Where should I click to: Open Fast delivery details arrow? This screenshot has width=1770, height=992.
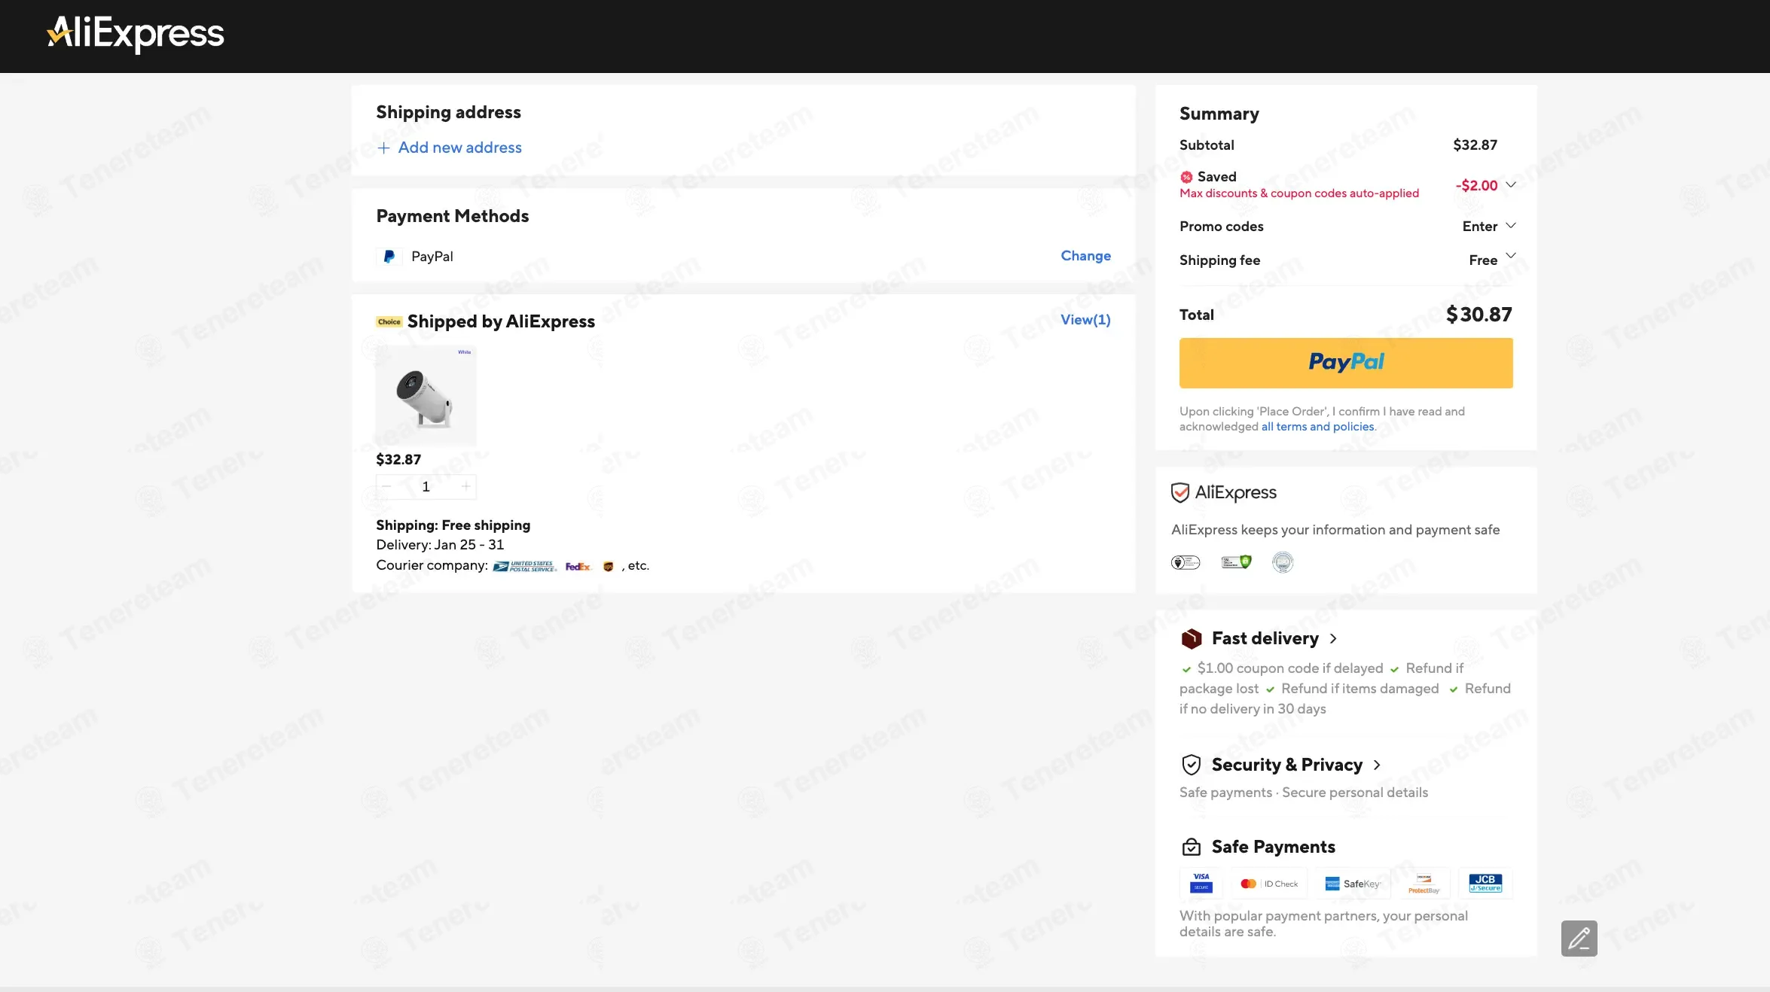click(1333, 639)
